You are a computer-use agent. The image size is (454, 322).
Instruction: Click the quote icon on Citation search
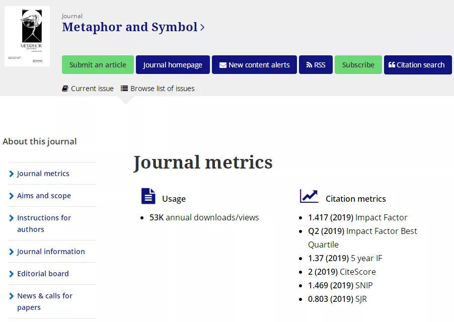(392, 65)
